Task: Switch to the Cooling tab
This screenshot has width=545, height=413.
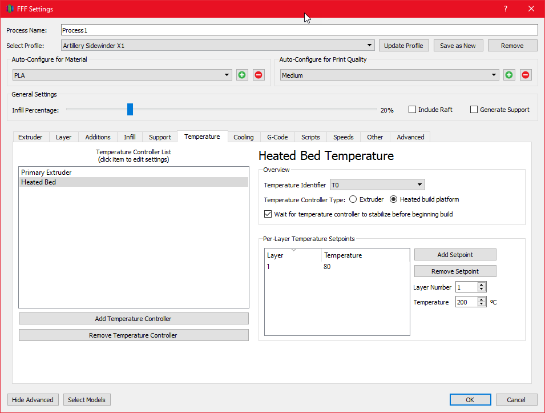Action: tap(243, 137)
